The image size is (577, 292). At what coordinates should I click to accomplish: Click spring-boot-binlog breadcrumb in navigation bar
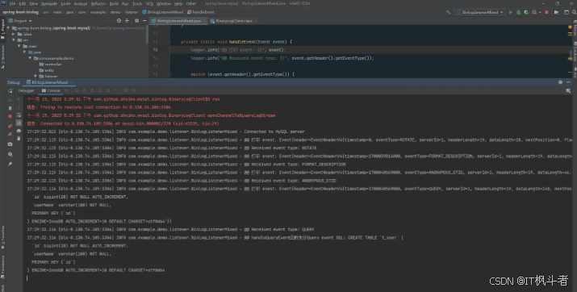click(21, 12)
